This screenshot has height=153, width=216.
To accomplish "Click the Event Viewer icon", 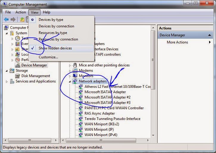I will coord(18,44).
